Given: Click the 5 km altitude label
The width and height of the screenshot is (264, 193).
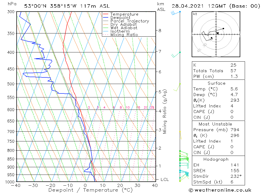Looking at the screenshot, I should [160, 92].
